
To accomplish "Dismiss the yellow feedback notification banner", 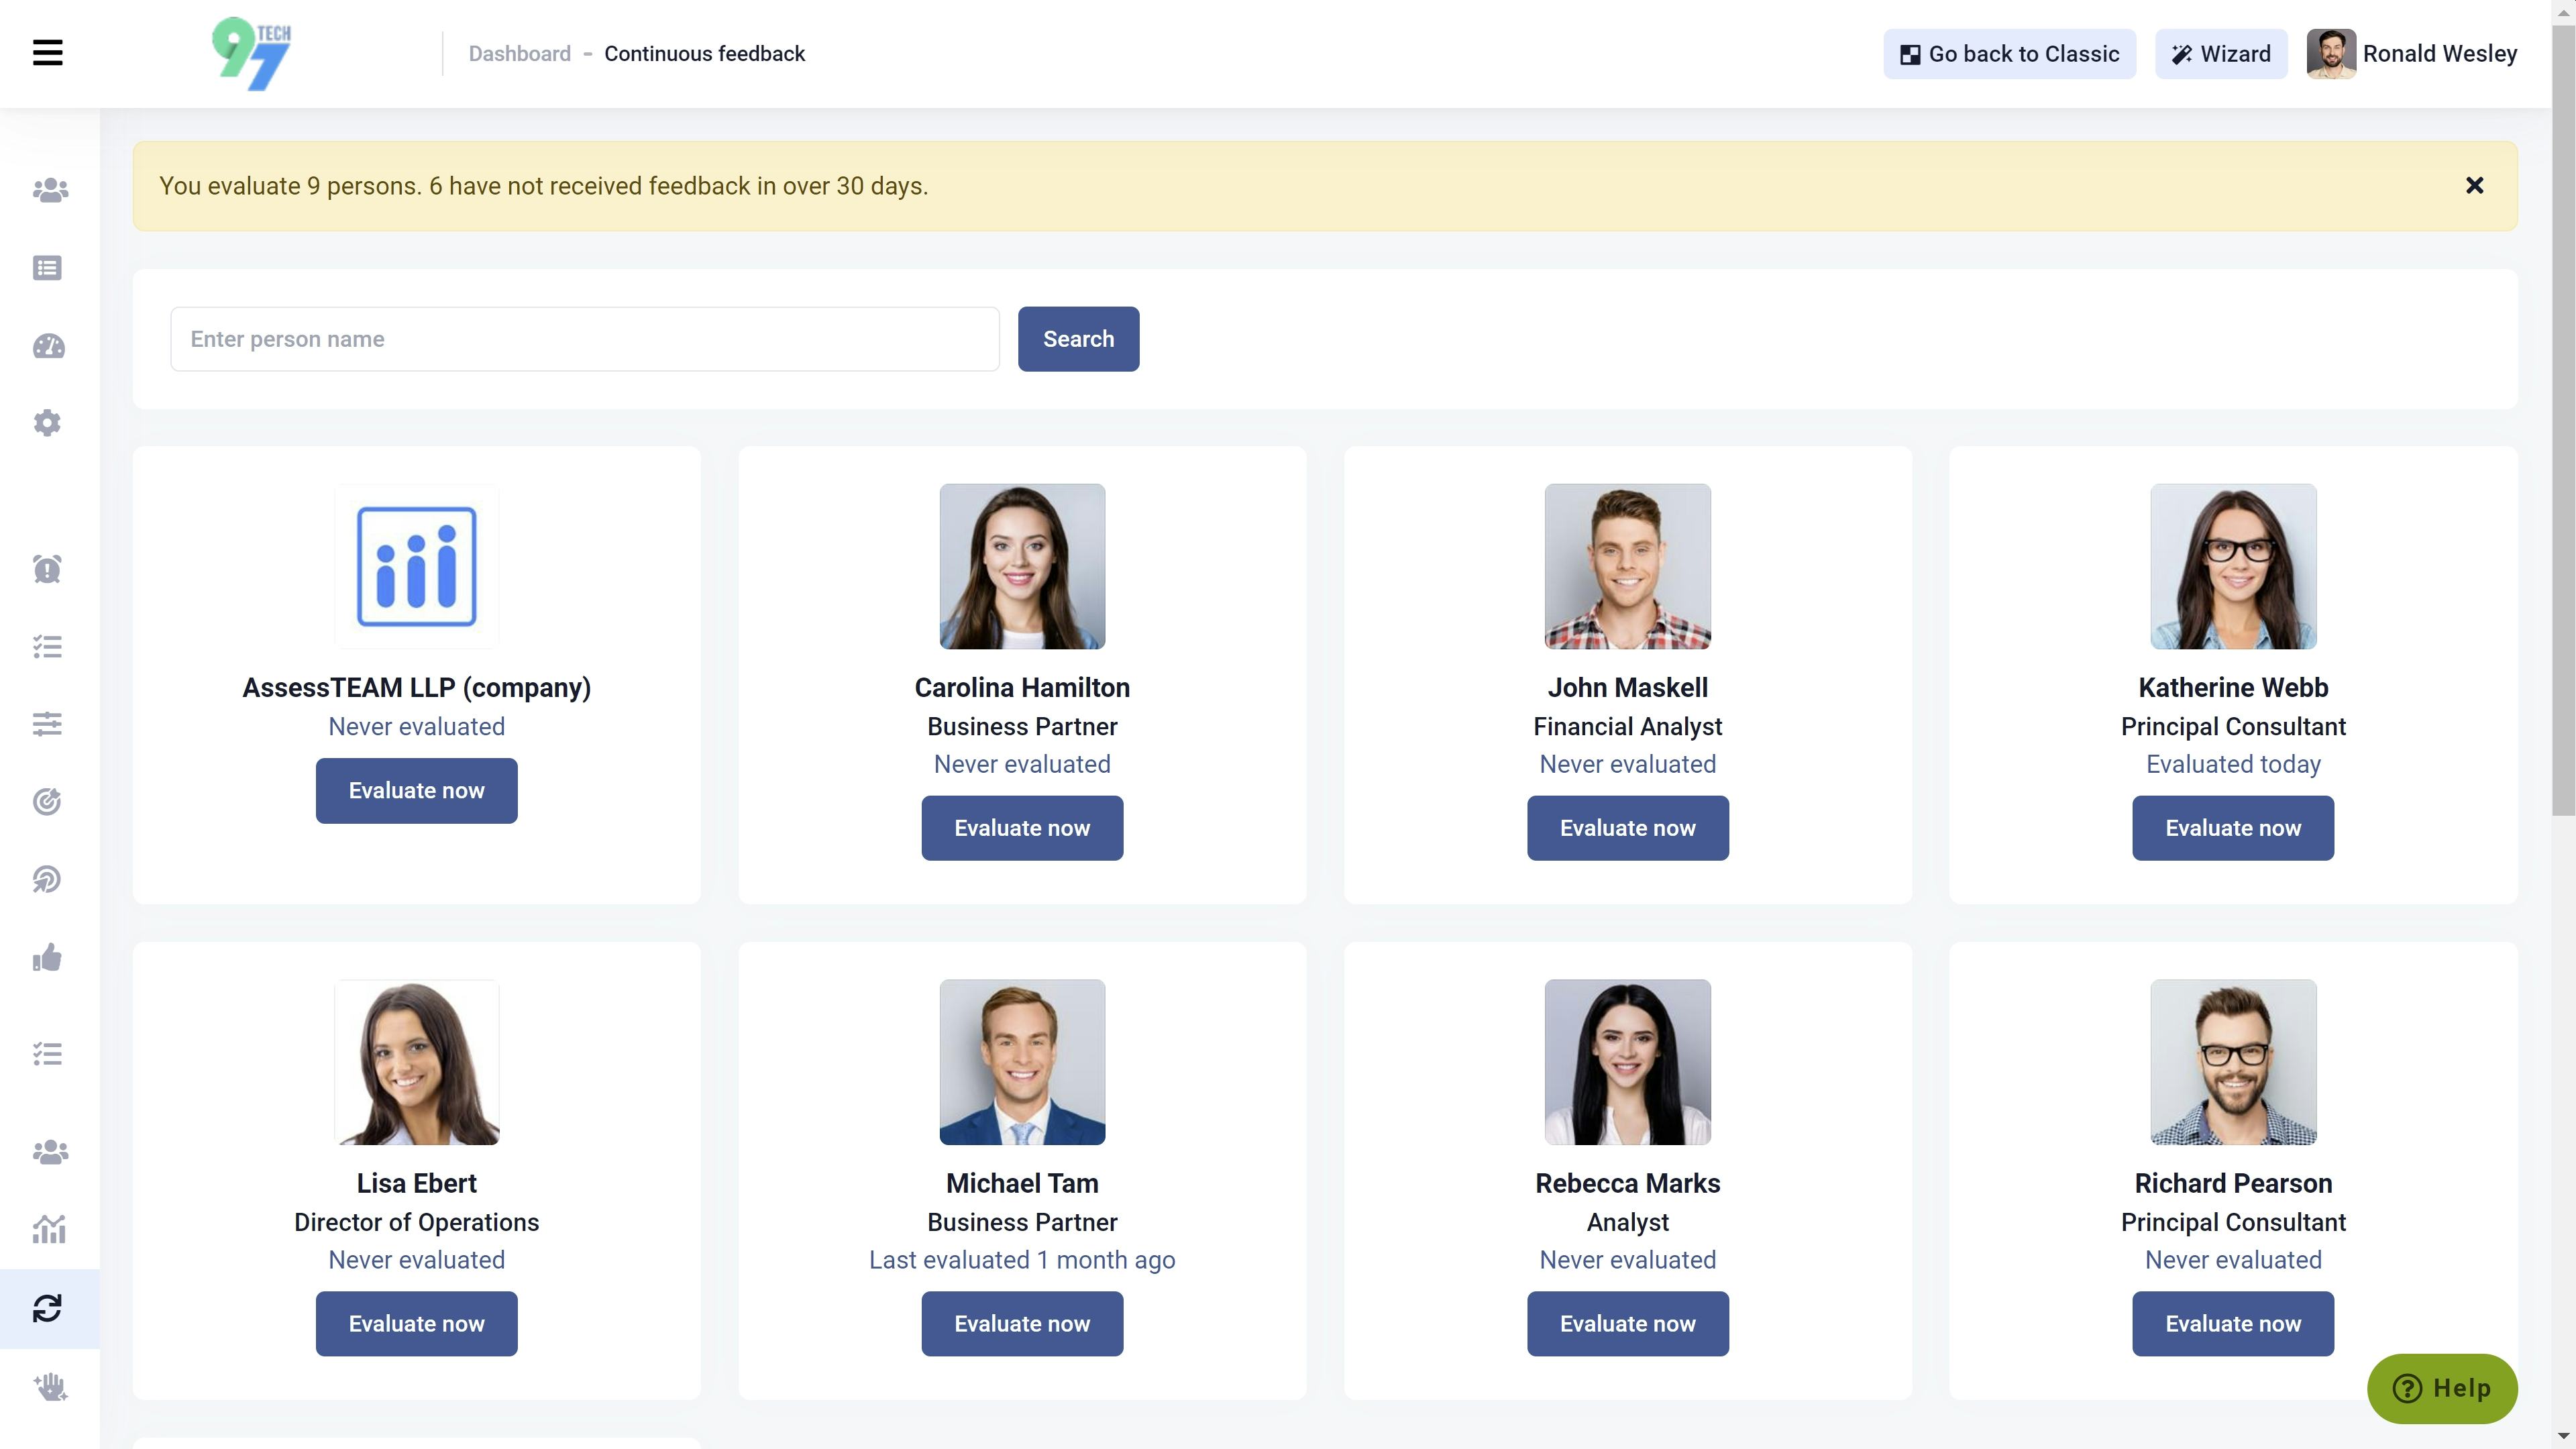I will click(2474, 186).
